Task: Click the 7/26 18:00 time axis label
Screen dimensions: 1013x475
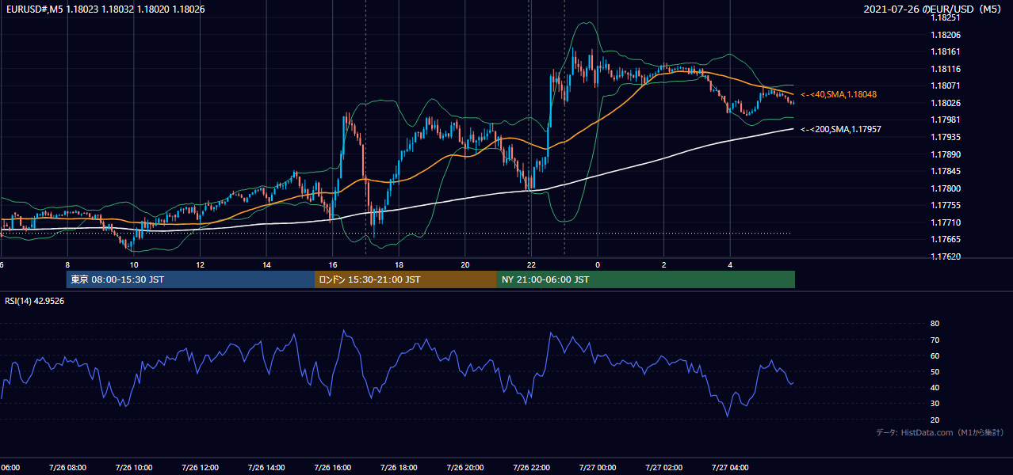Action: (399, 467)
